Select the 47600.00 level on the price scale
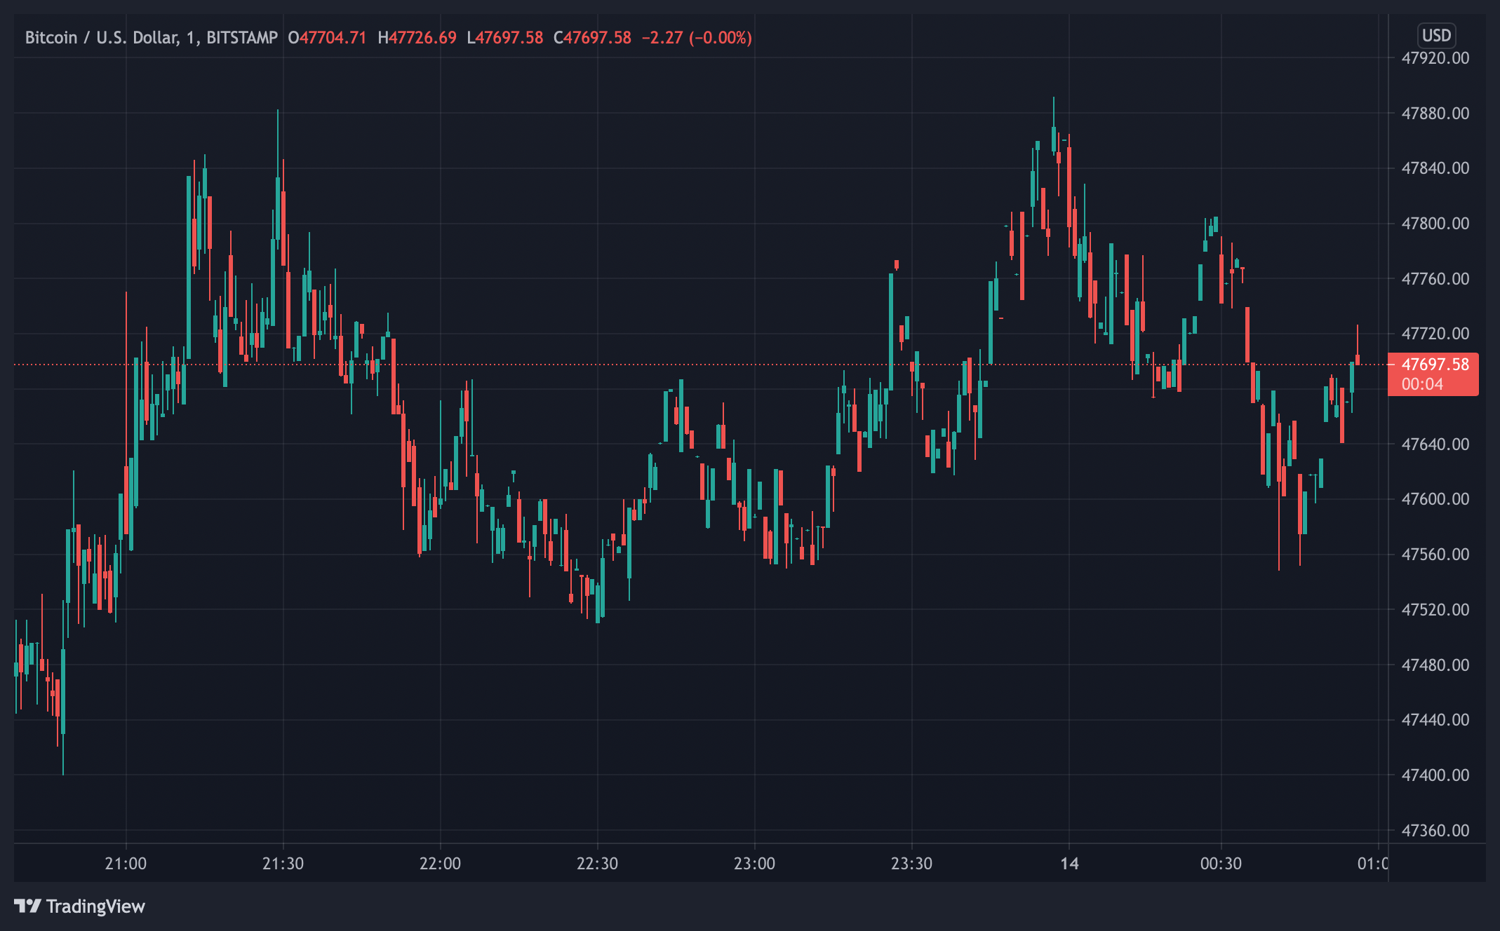1500x931 pixels. coord(1435,499)
